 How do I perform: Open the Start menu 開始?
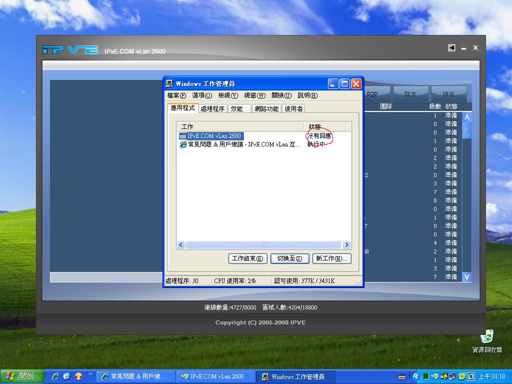tap(21, 376)
